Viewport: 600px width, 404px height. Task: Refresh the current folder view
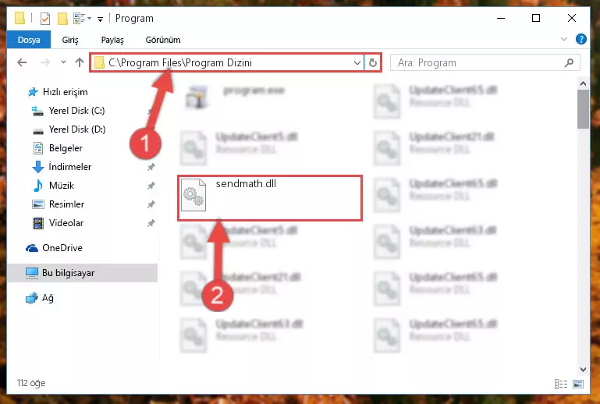373,62
